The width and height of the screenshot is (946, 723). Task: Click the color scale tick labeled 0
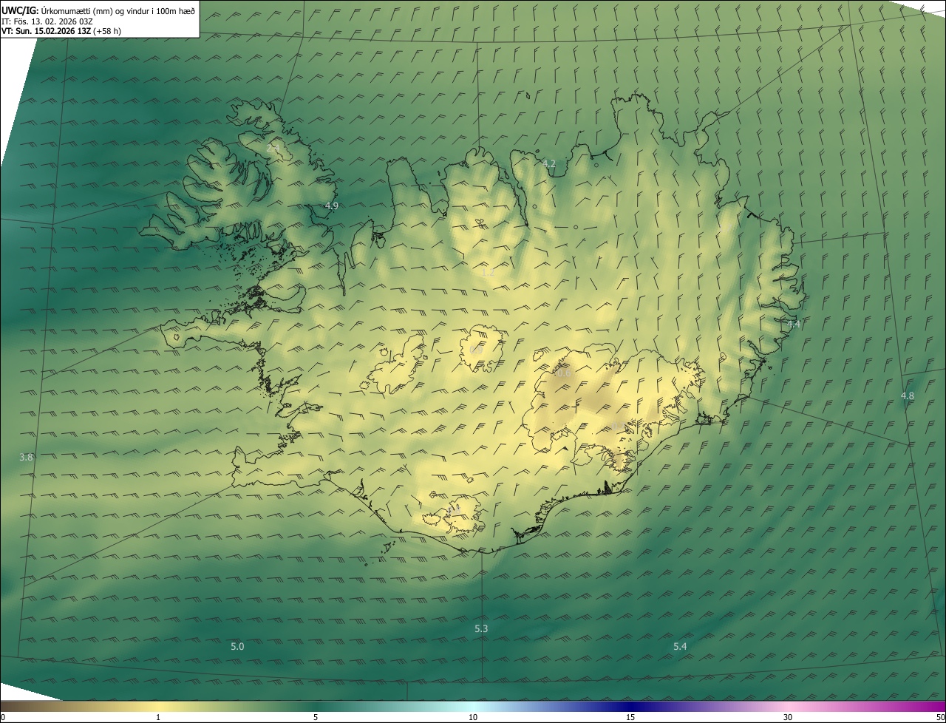coord(3,717)
